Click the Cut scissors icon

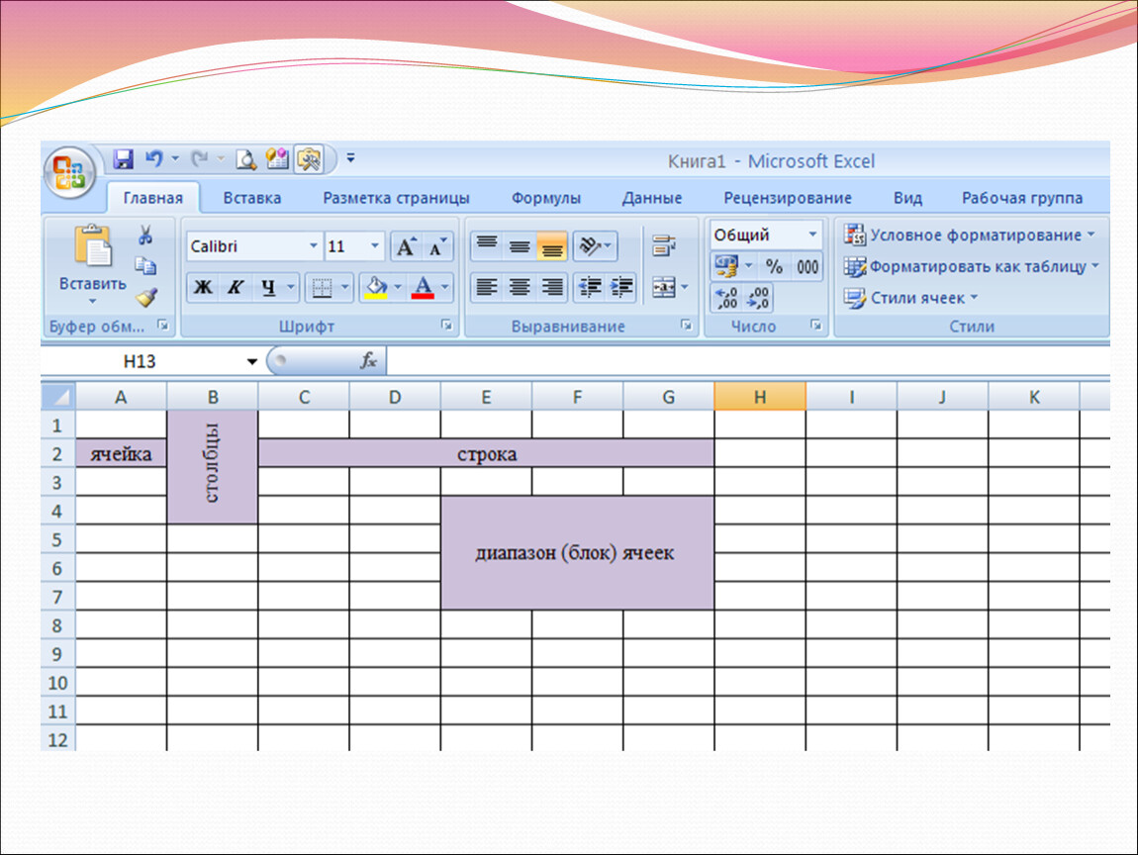coord(145,236)
